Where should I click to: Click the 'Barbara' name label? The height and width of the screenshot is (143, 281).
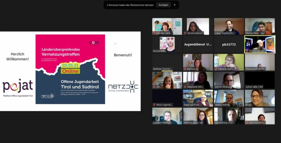191,69
